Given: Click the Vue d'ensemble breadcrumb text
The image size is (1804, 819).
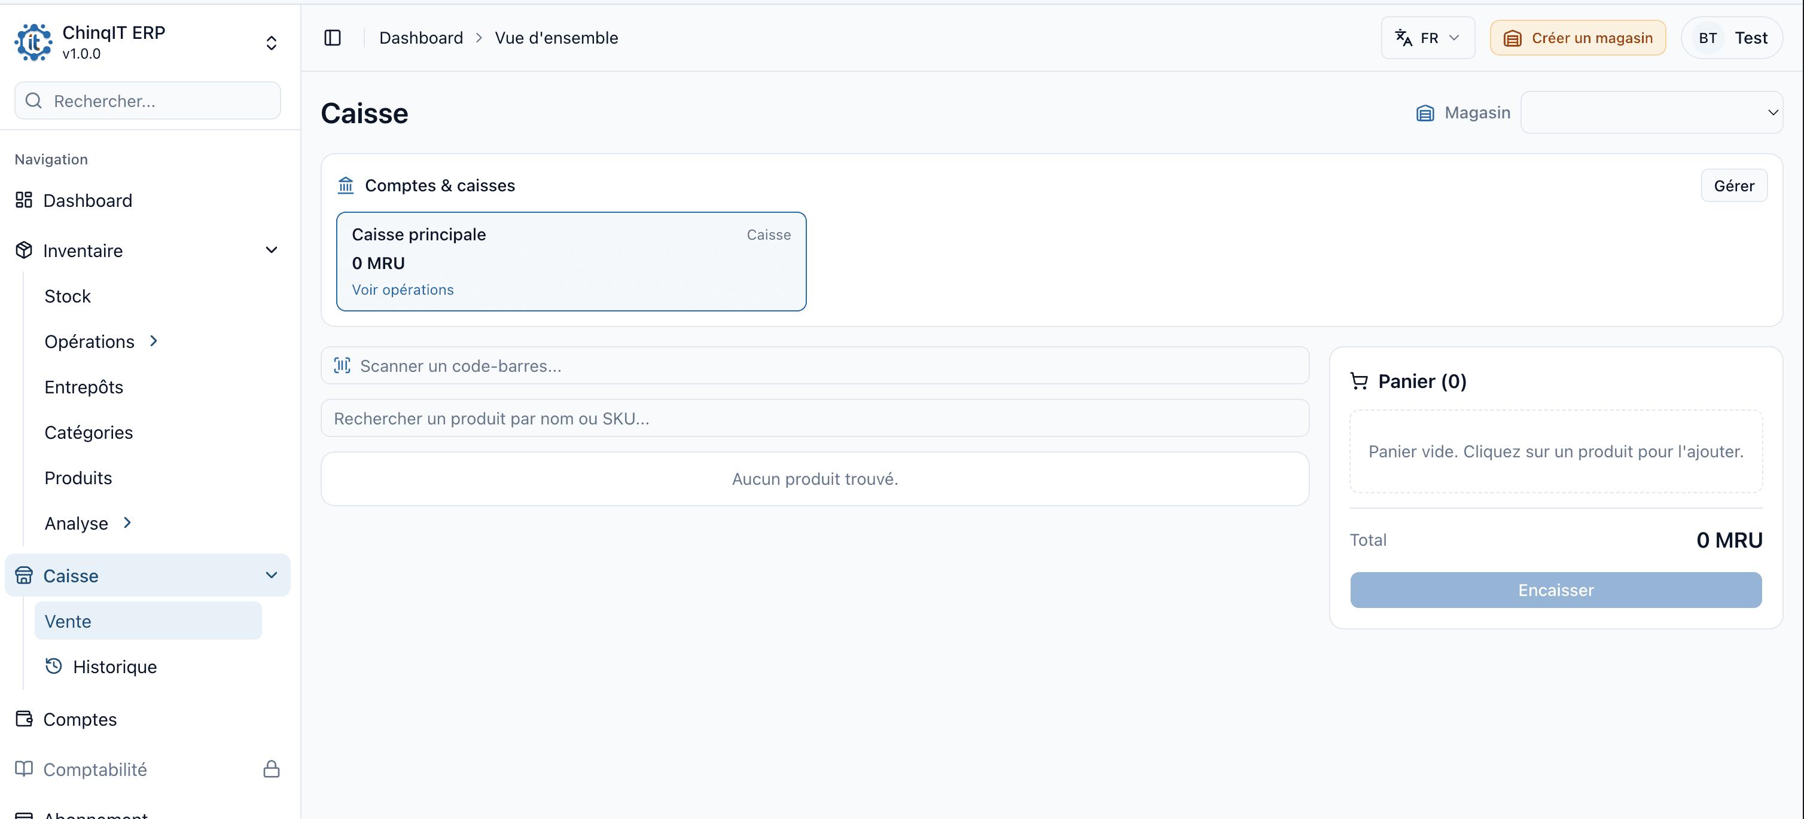Looking at the screenshot, I should [556, 38].
